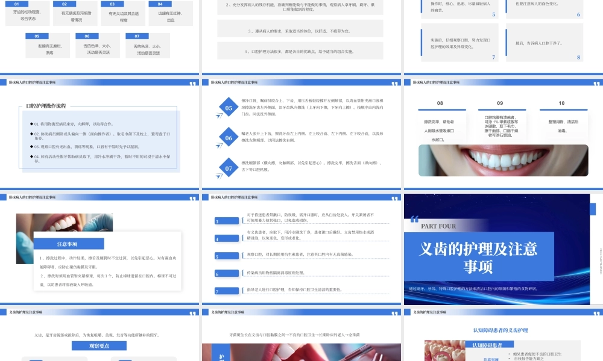This screenshot has width=603, height=361.
Task: Click the subtitle line 通过刷牙、牙线 on the PART FOUR slide
Action: pos(473,288)
